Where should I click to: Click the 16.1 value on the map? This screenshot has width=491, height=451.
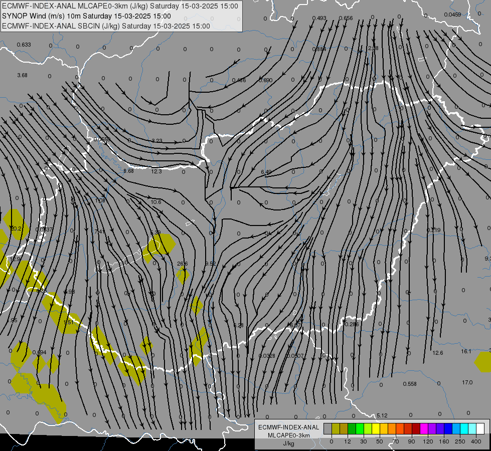coord(466,351)
